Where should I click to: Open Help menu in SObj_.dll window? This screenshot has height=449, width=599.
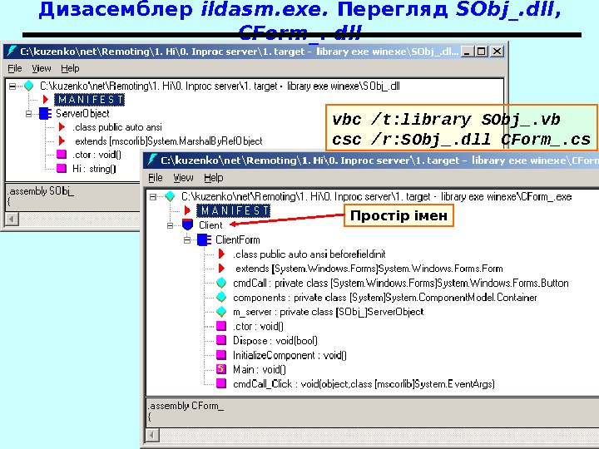click(70, 68)
